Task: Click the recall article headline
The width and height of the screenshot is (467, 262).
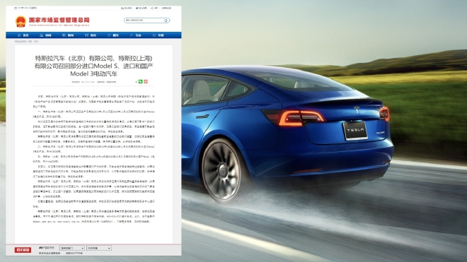Action: coord(93,66)
